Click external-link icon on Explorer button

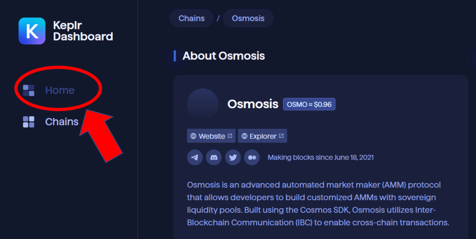point(281,136)
